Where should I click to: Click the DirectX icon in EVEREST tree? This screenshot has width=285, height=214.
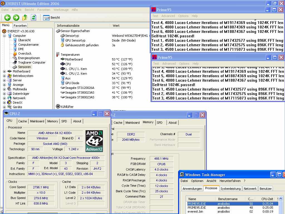coord(9,103)
